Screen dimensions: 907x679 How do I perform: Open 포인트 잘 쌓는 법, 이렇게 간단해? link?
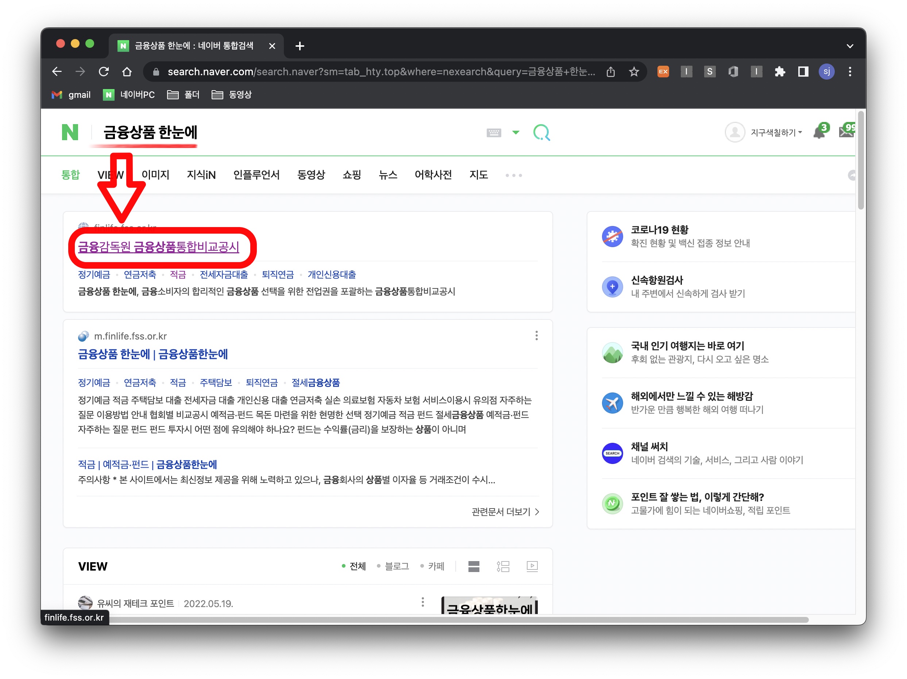coord(697,497)
